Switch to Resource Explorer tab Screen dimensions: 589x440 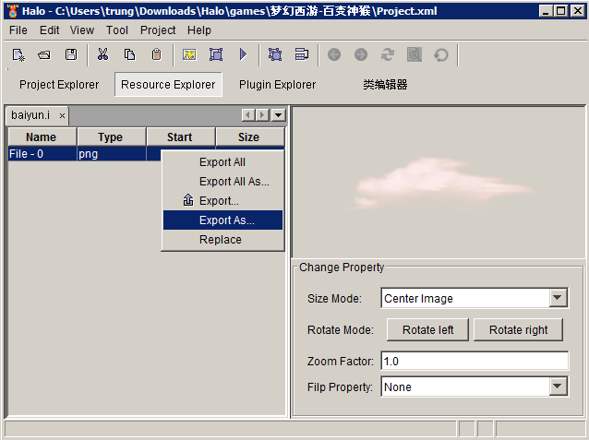[x=168, y=85]
